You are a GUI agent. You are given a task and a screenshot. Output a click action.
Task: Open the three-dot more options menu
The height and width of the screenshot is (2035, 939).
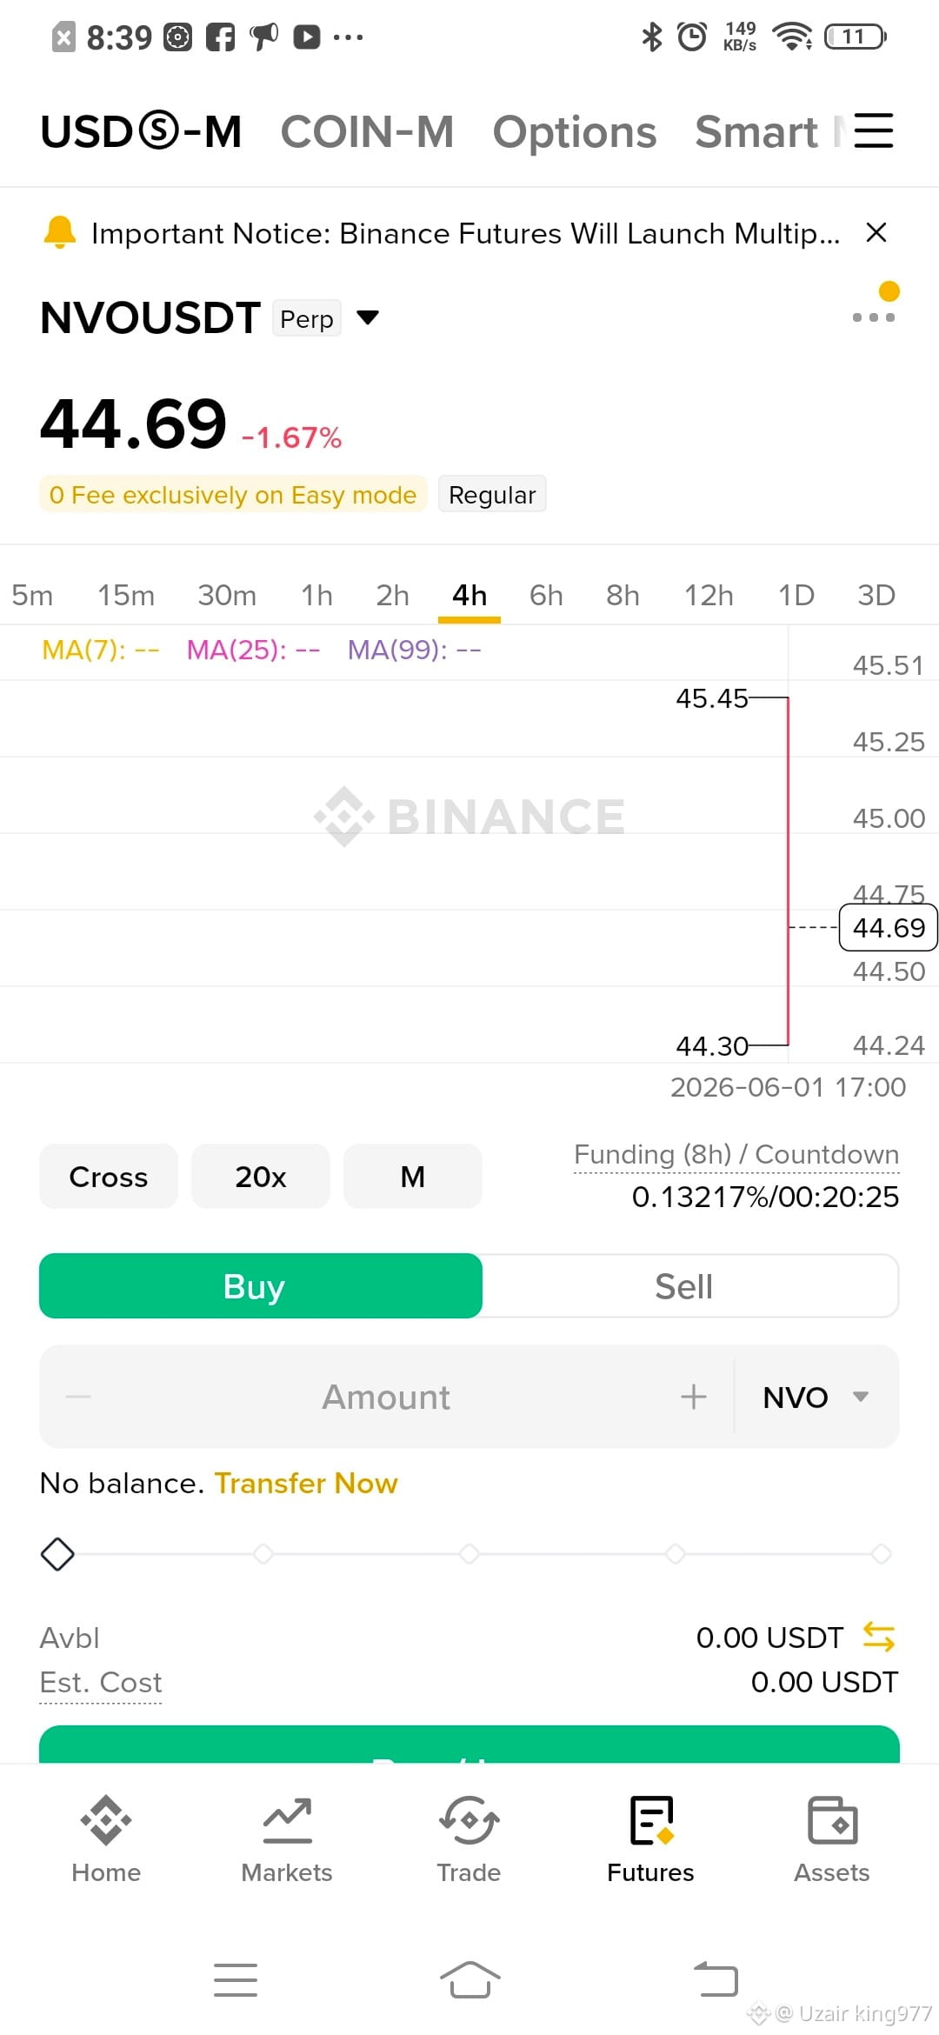pos(874,317)
